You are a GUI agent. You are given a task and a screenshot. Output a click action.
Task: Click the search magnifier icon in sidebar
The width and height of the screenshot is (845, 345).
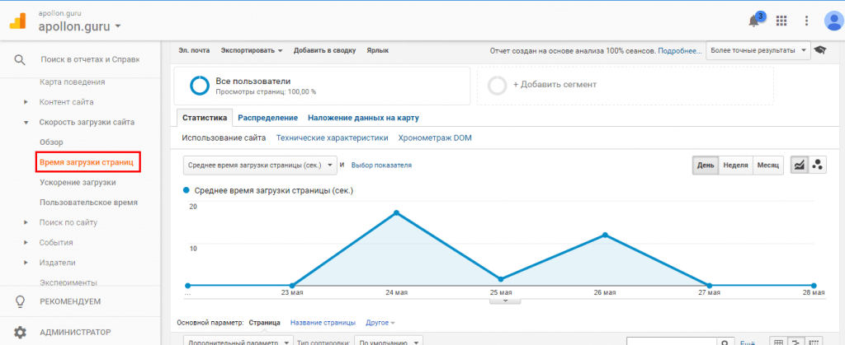(x=20, y=59)
